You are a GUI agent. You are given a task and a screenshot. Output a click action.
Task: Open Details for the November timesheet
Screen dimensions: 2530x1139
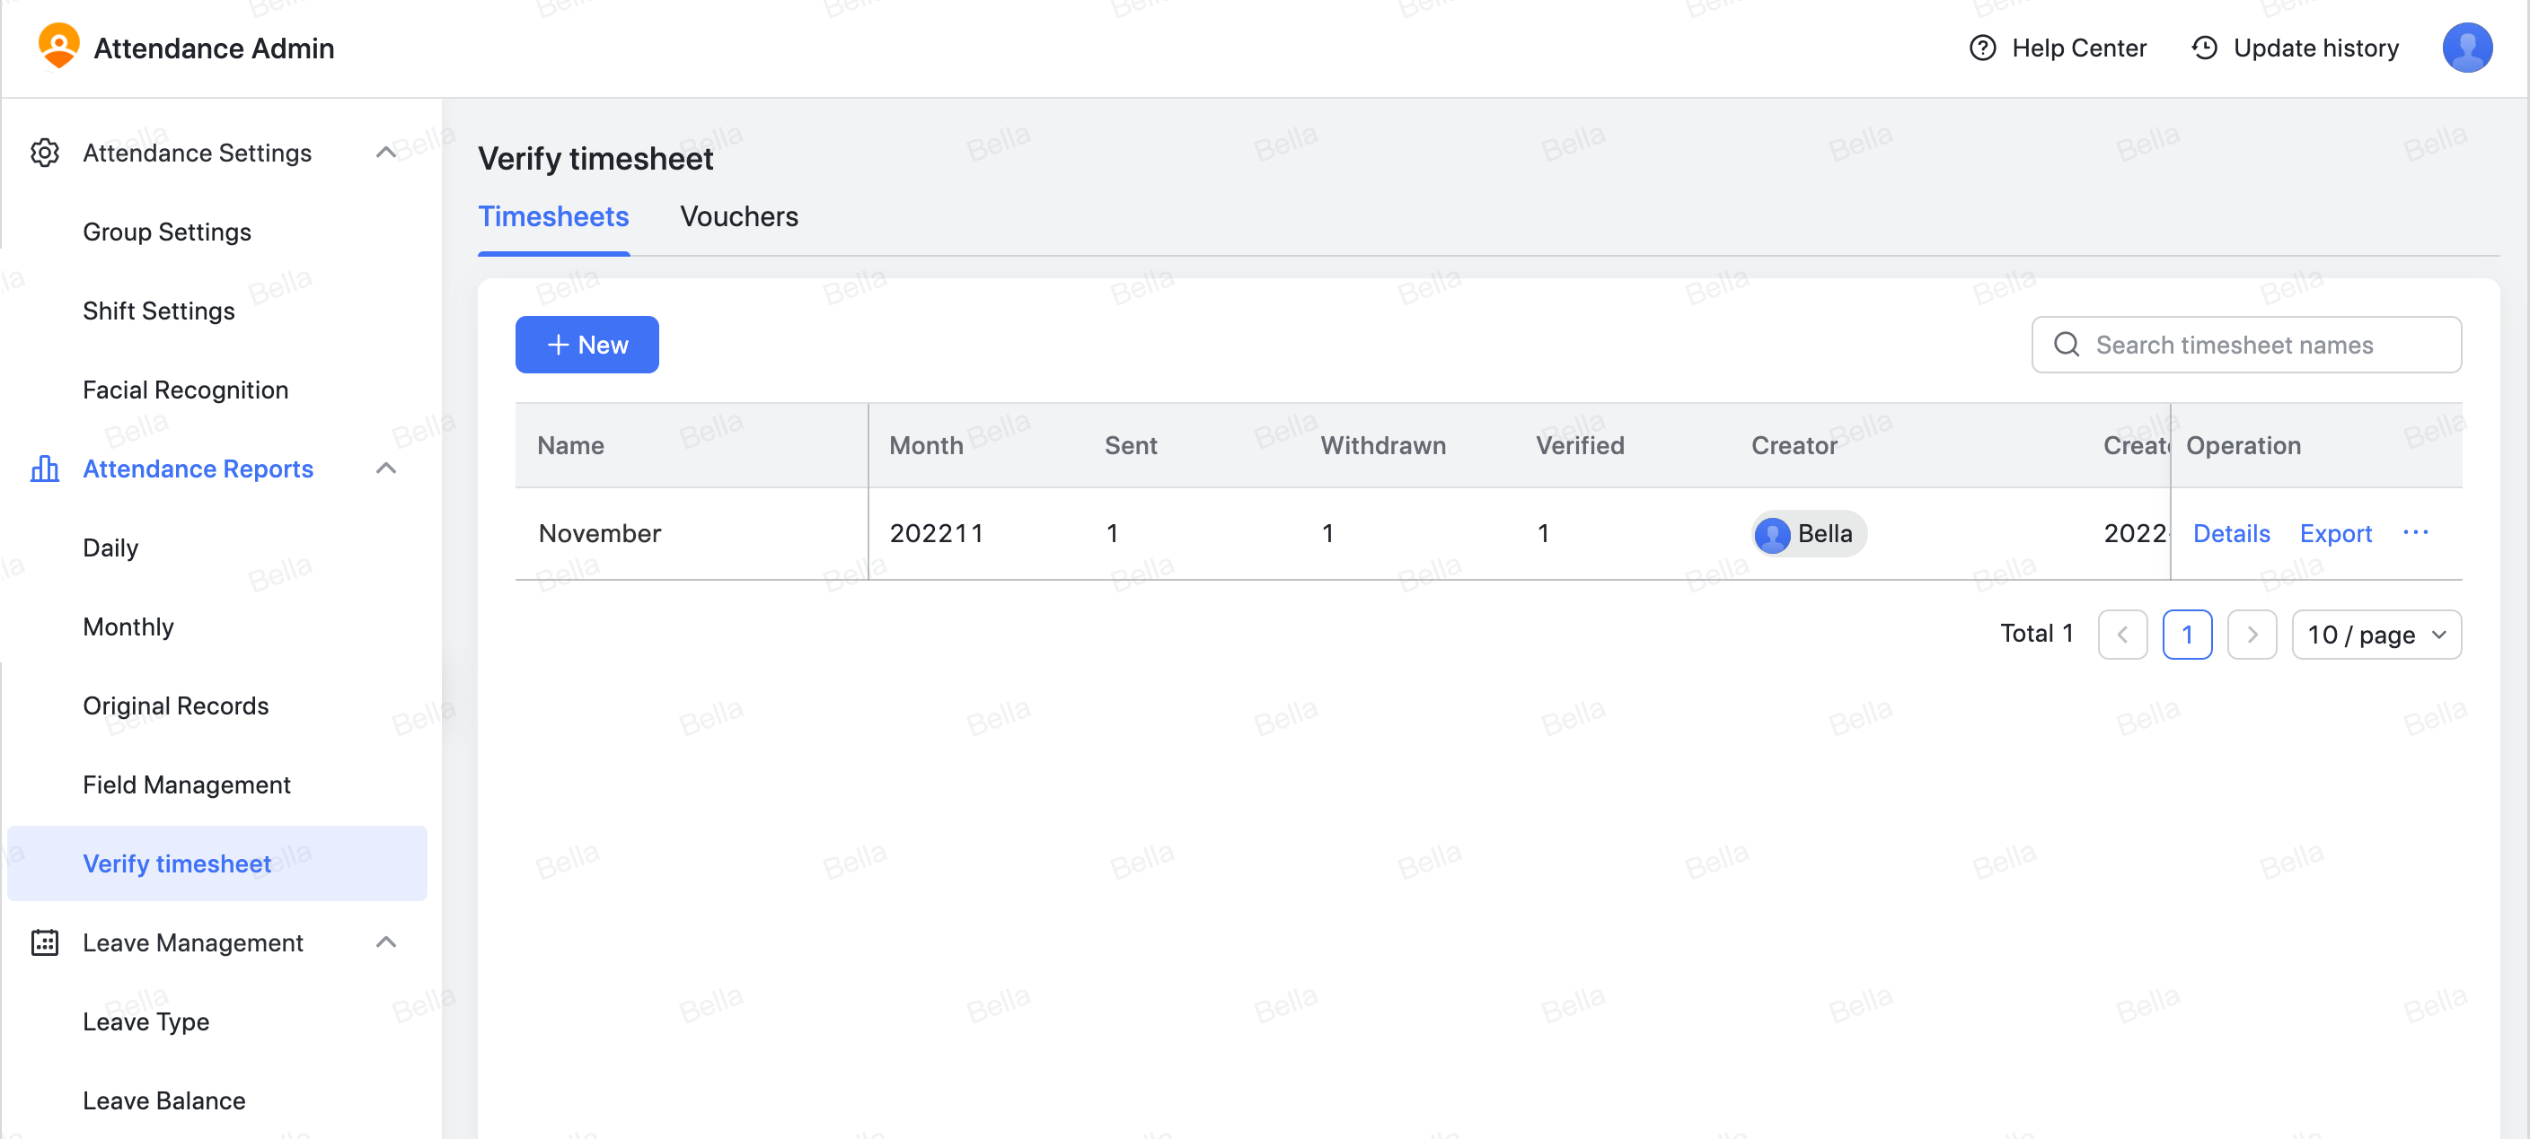(x=2232, y=533)
